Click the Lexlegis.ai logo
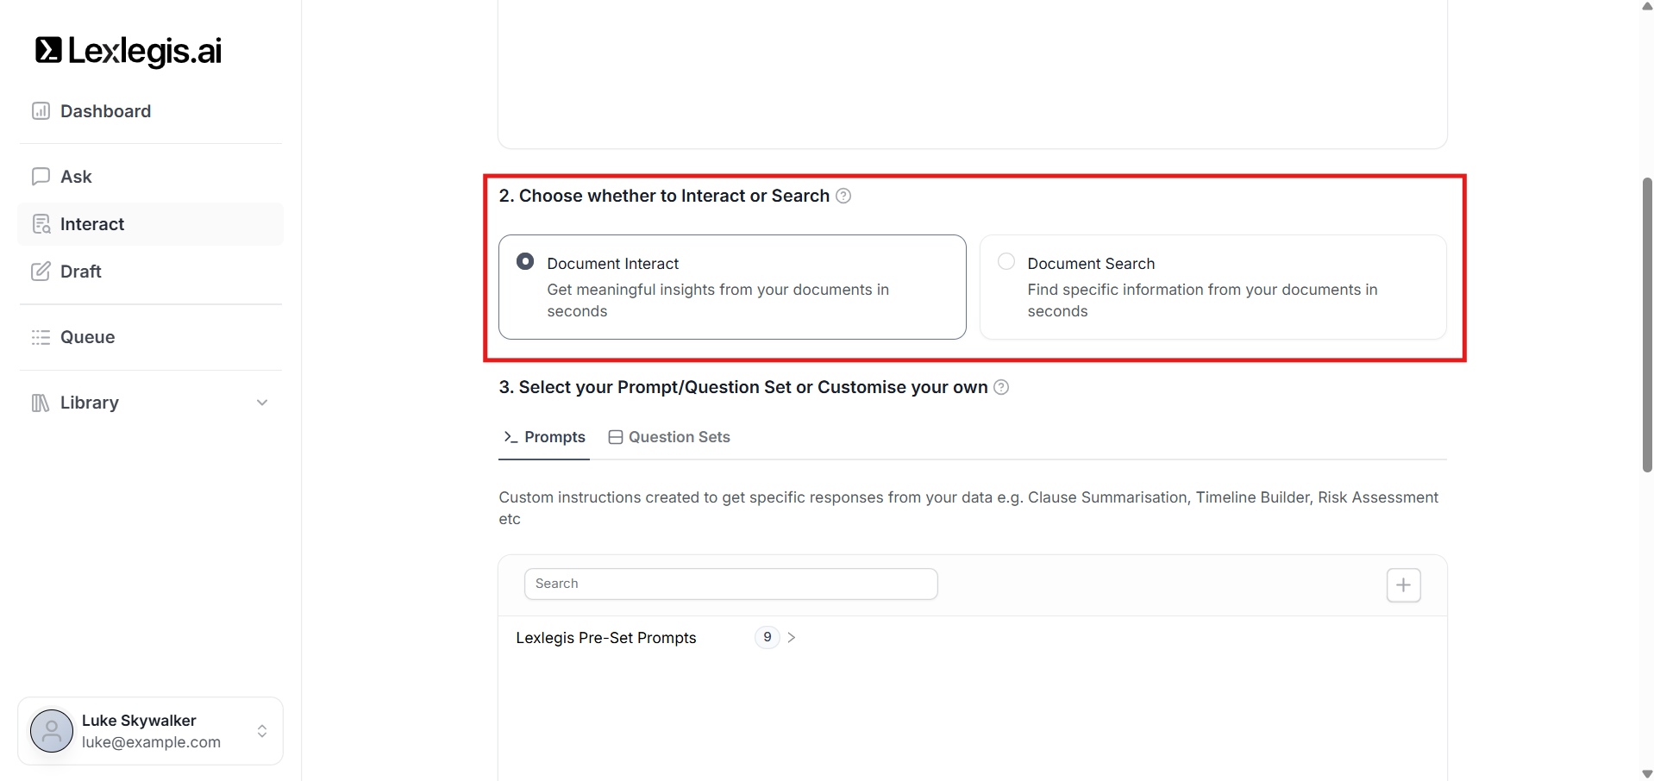The image size is (1654, 781). [128, 51]
